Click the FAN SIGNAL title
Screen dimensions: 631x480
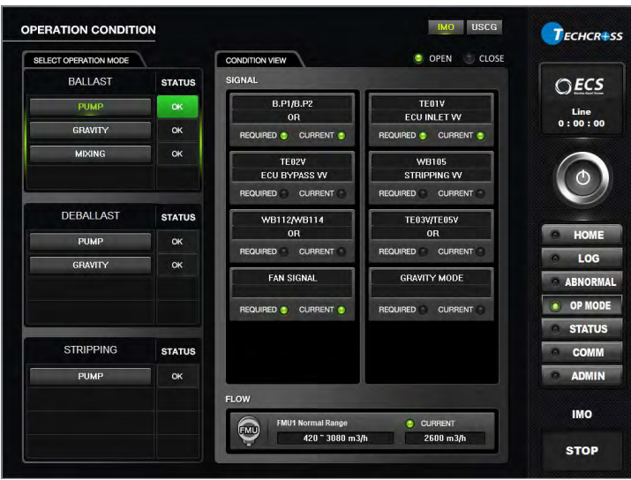[293, 278]
